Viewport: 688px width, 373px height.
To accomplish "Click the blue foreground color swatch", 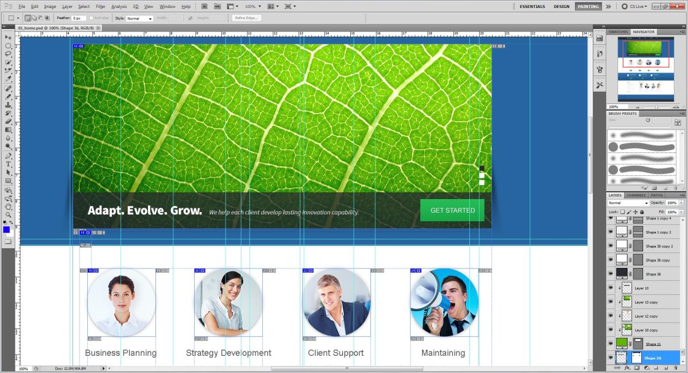I will point(7,229).
